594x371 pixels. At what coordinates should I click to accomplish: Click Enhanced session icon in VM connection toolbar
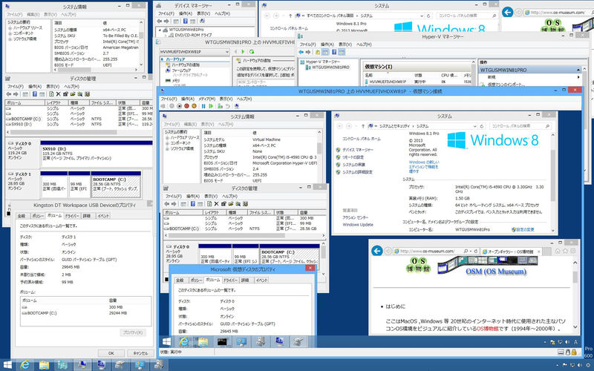(237, 106)
